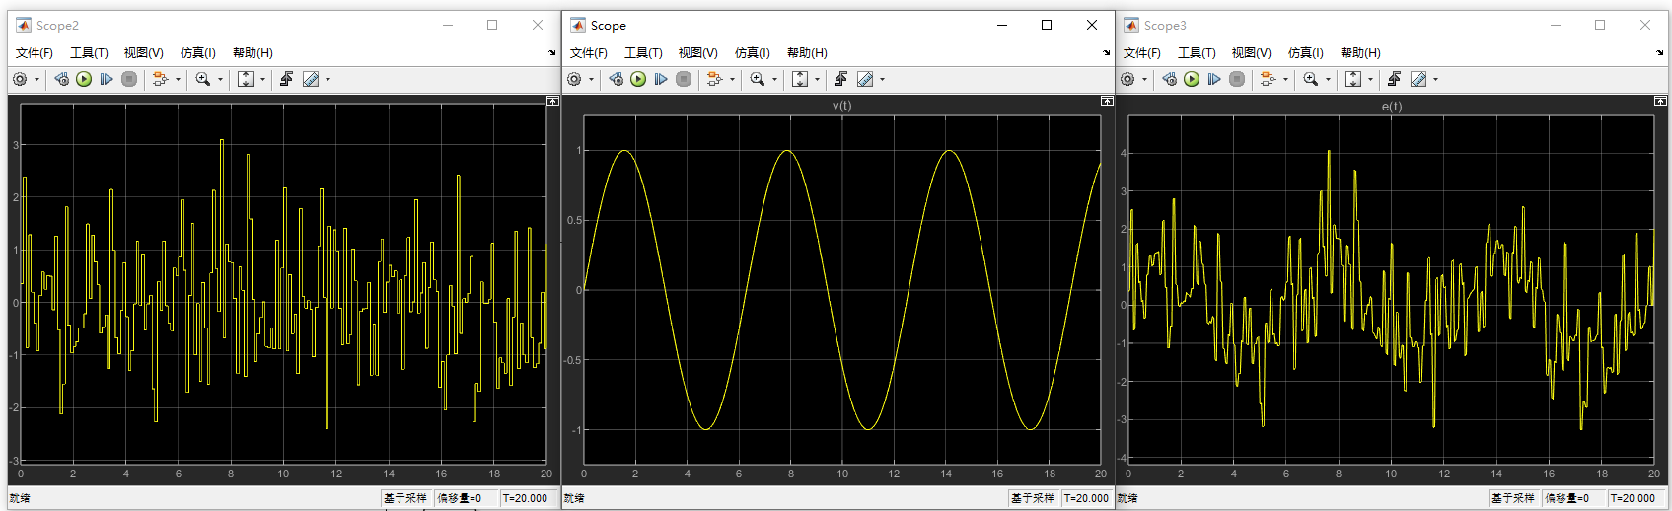Maximize axes button atop v(t) plot

[1107, 101]
